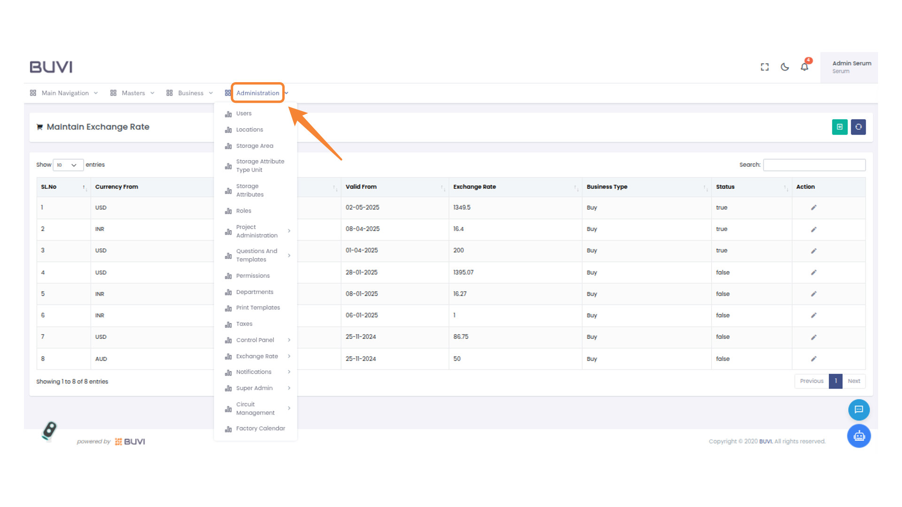
Task: Open the show entries count dropdown
Action: [68, 165]
